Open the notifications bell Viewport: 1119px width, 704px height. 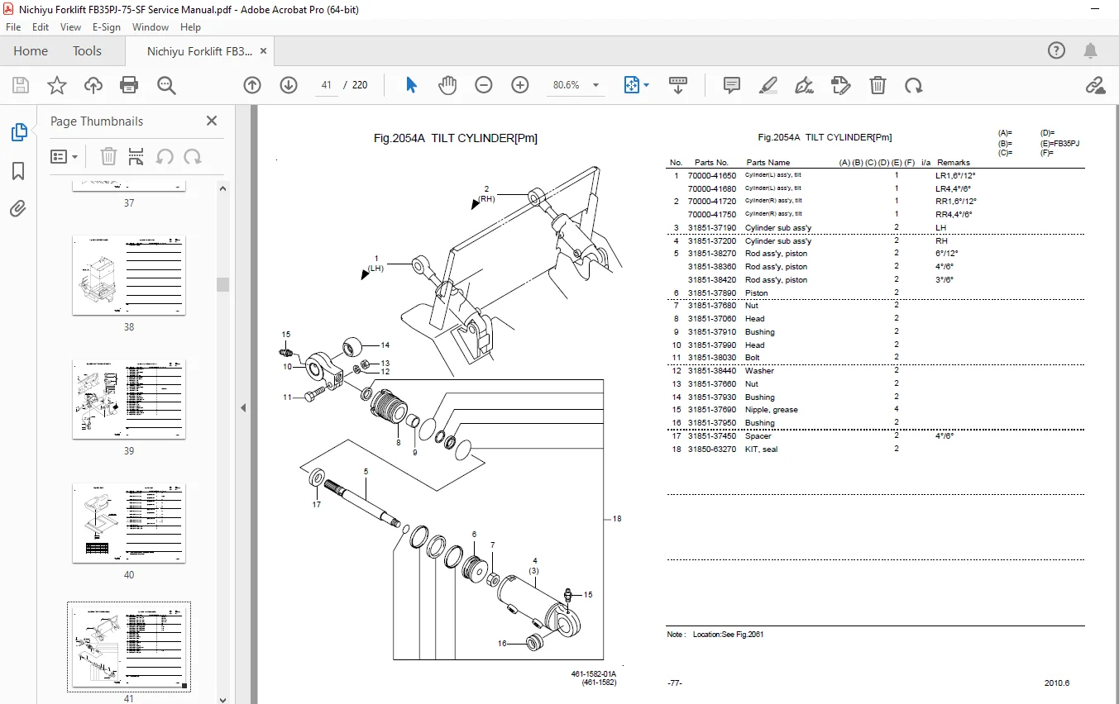point(1091,50)
